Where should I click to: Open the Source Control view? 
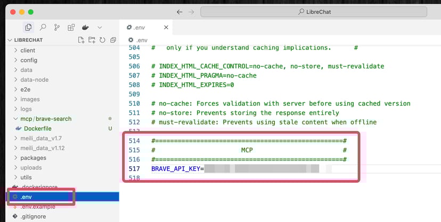click(57, 27)
